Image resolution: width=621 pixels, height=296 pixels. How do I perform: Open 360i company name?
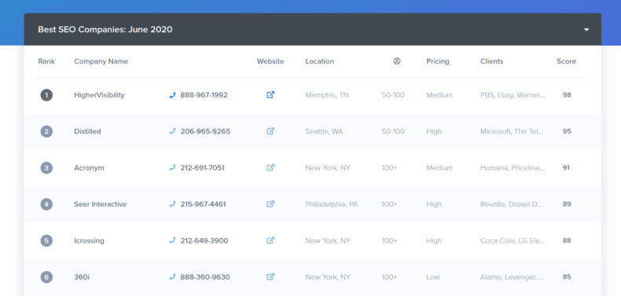(x=82, y=277)
